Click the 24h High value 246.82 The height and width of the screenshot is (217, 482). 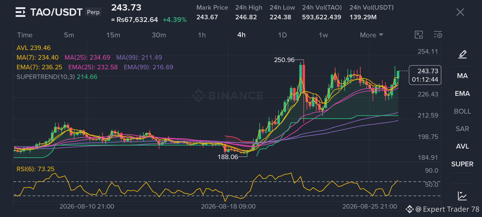tap(246, 17)
